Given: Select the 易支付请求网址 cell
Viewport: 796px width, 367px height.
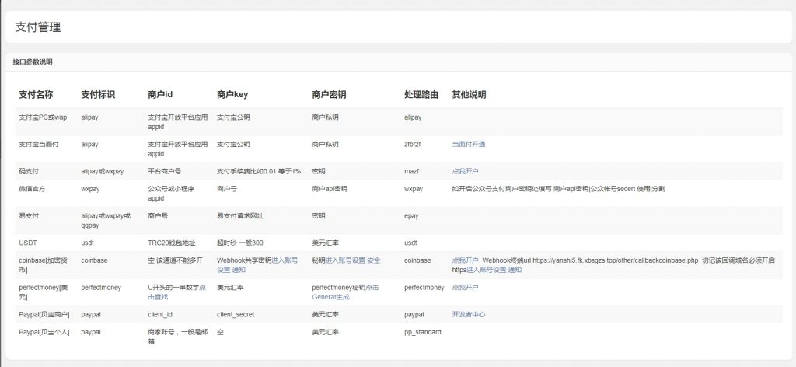Looking at the screenshot, I should [x=240, y=215].
